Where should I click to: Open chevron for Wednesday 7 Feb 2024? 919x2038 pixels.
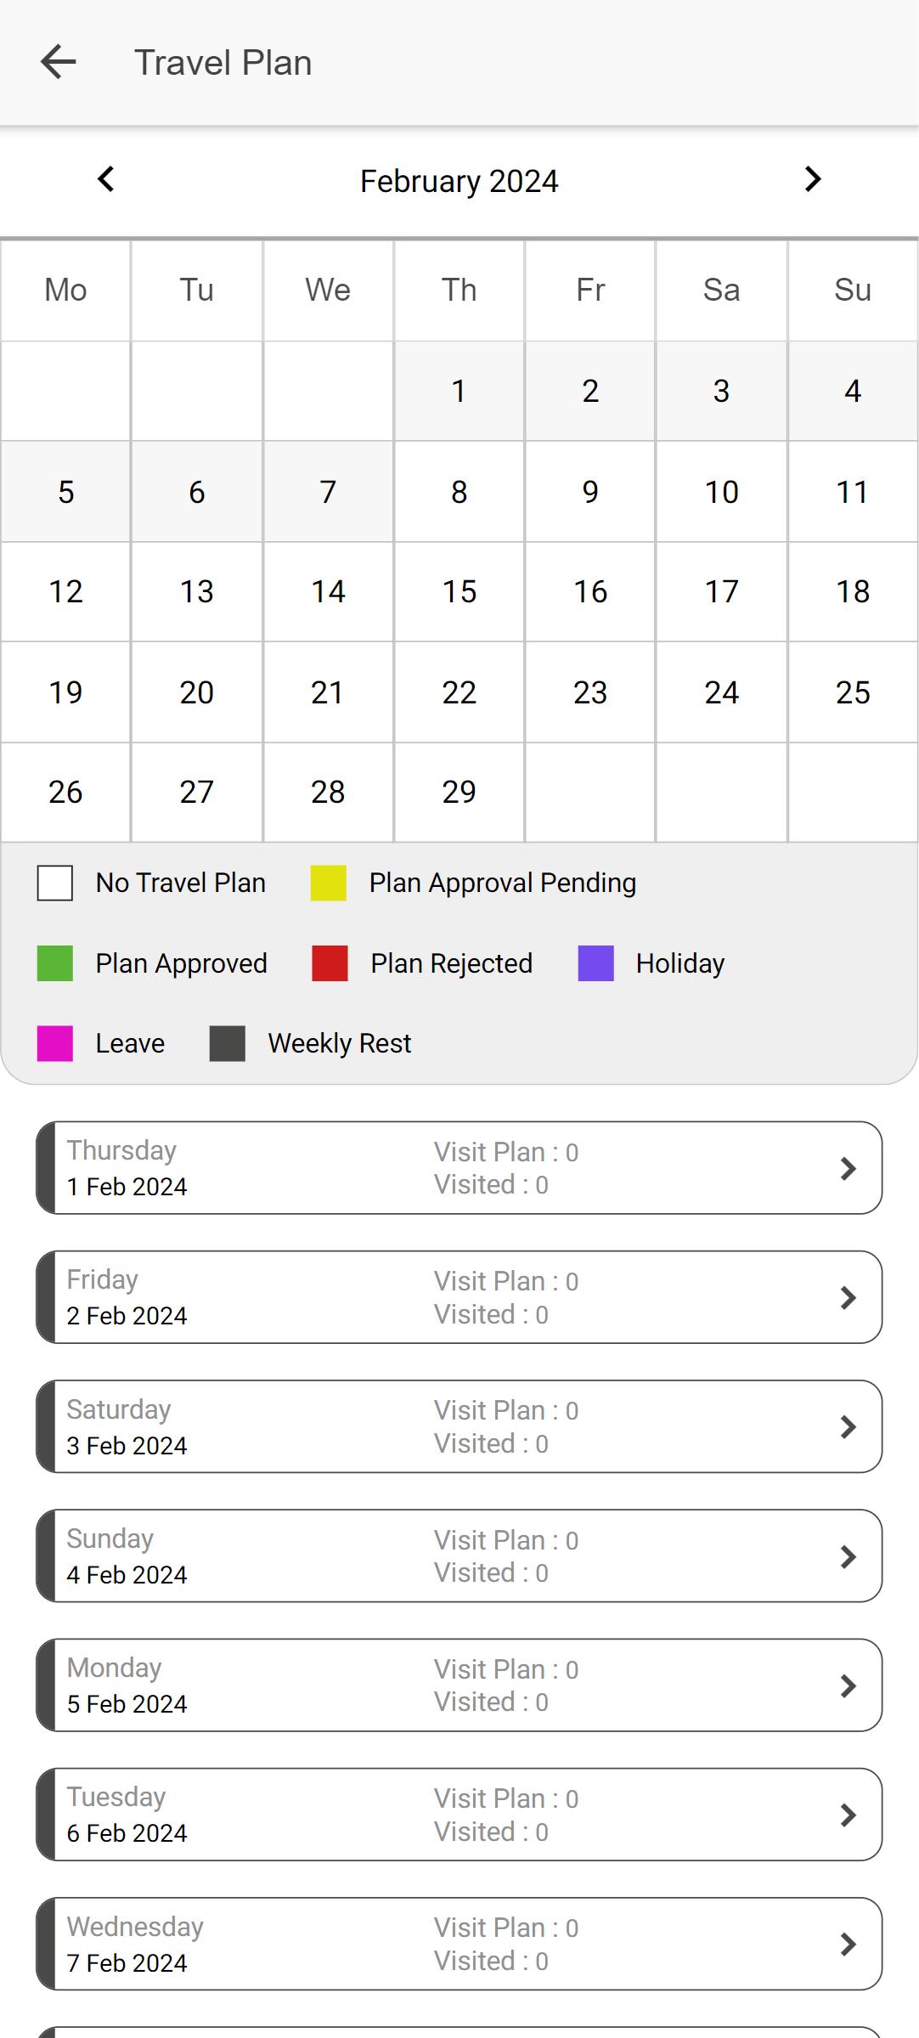(848, 1945)
